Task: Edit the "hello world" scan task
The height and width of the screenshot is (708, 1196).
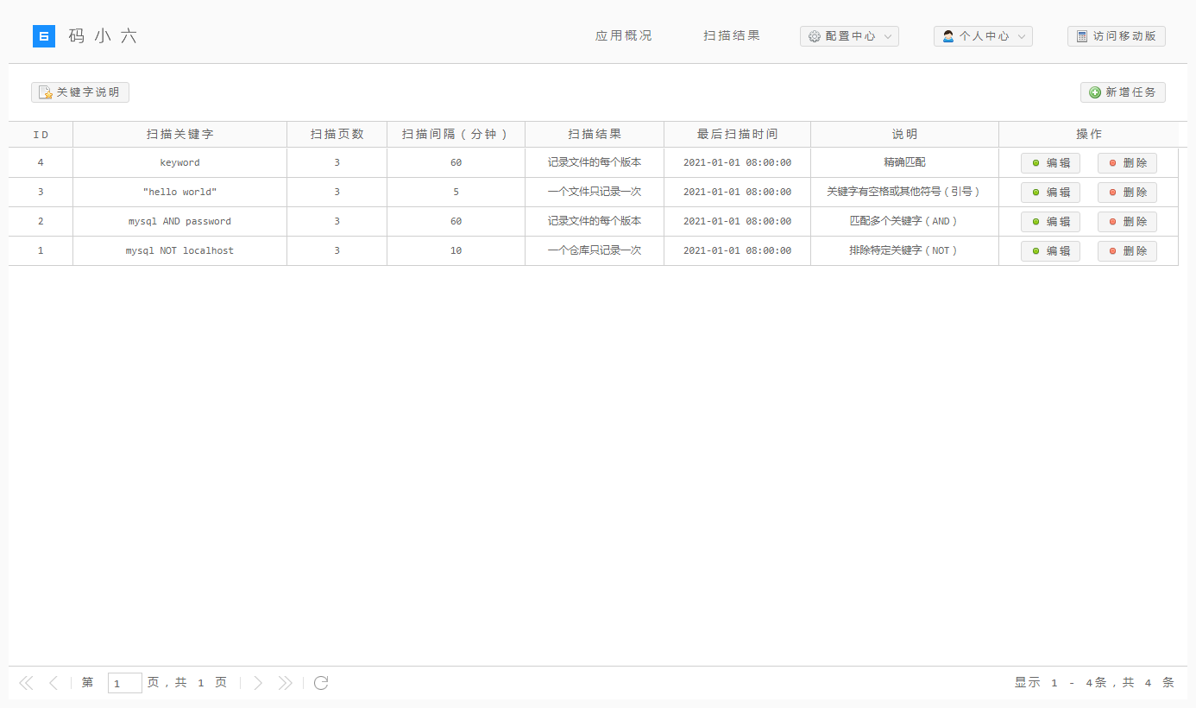Action: pos(1050,193)
